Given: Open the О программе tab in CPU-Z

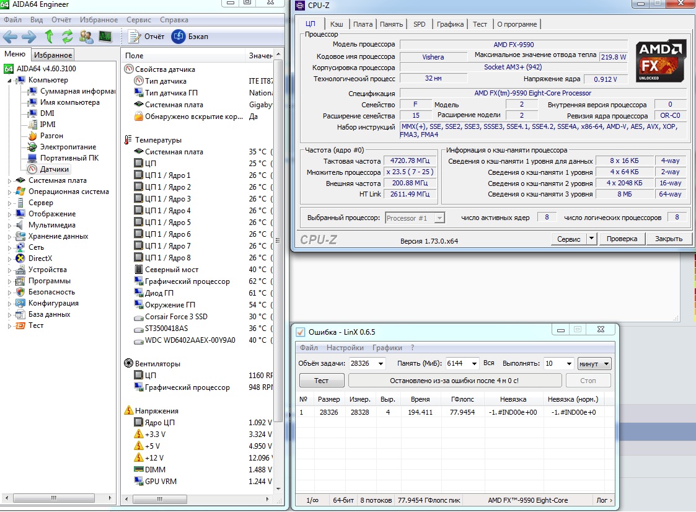Looking at the screenshot, I should [517, 24].
